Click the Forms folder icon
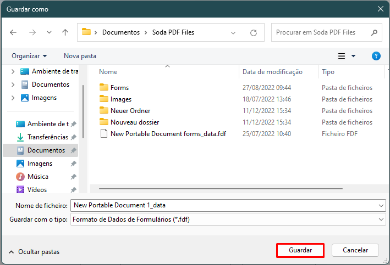390x265 pixels. (104, 87)
